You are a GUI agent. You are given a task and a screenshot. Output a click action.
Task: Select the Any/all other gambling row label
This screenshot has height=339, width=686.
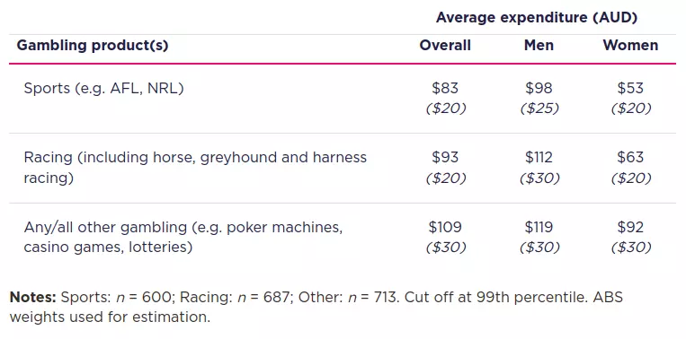[x=183, y=237]
